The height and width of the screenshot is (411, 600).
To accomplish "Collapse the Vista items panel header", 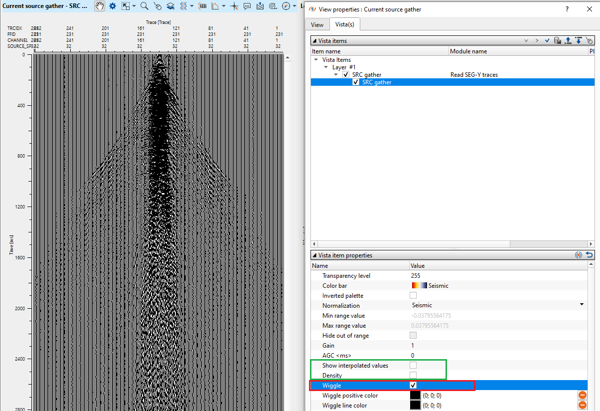I will coord(314,41).
